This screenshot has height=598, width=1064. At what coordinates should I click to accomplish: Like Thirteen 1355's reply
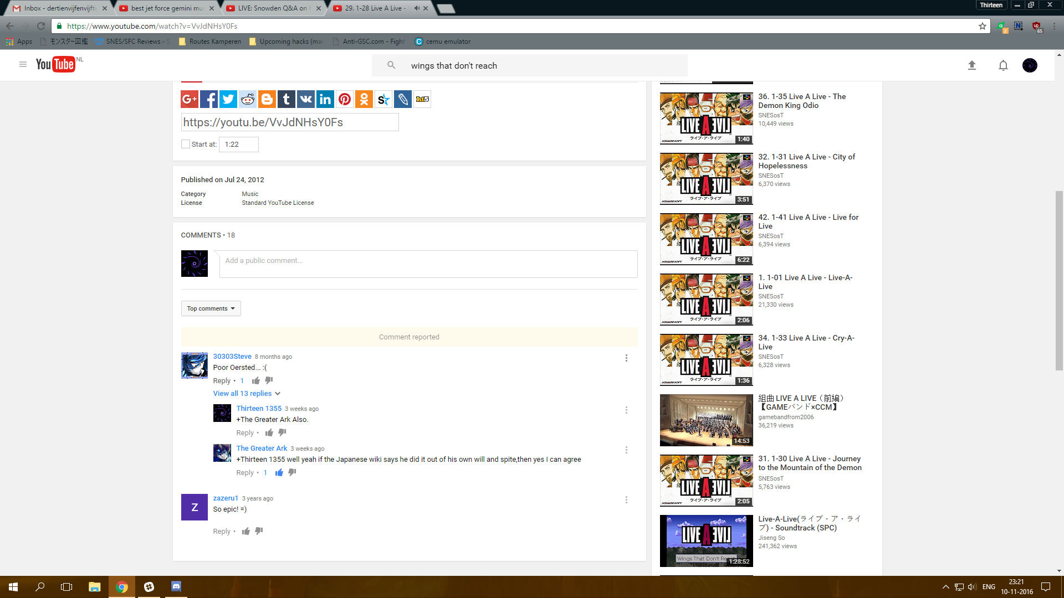pos(269,432)
